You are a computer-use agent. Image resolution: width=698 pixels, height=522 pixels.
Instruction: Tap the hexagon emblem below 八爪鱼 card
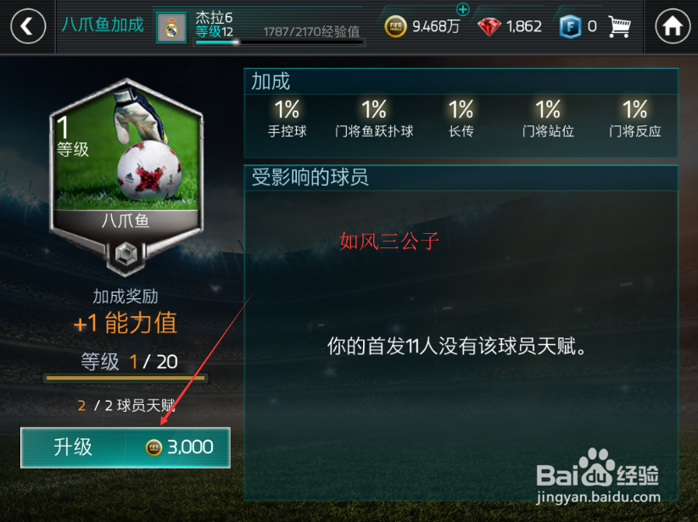(x=126, y=254)
